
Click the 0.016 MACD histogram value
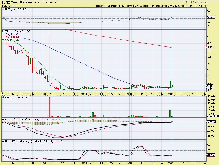[56, 119]
